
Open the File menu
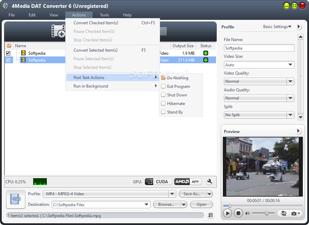click(12, 15)
